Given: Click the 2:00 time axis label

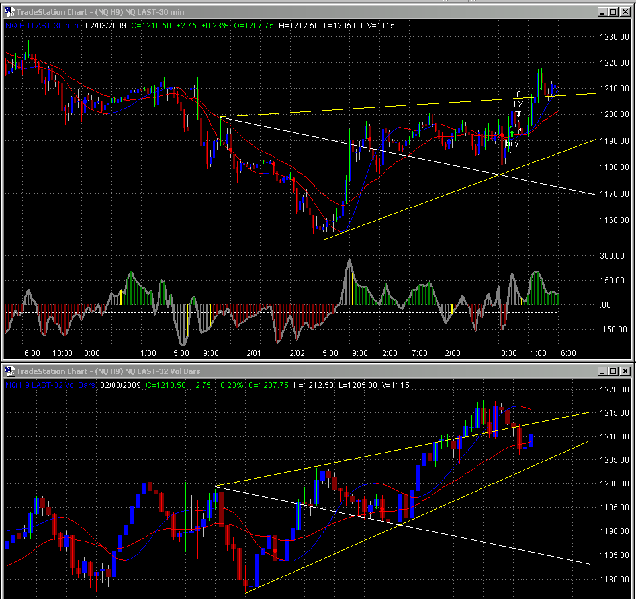Looking at the screenshot, I should [x=390, y=353].
